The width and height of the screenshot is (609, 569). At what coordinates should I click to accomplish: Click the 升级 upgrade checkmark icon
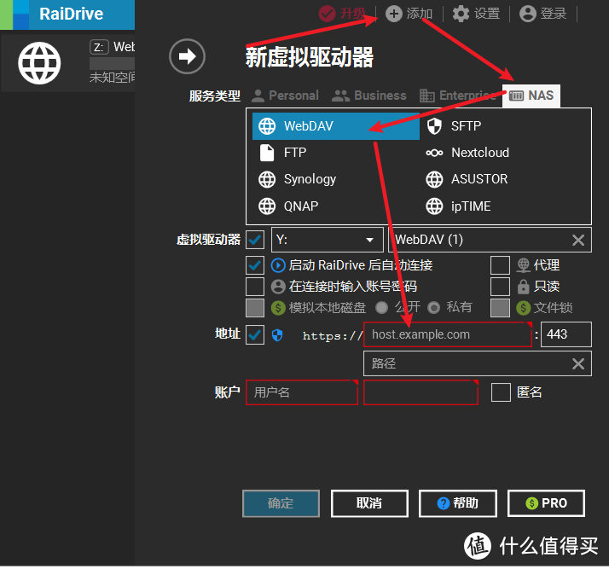[327, 14]
